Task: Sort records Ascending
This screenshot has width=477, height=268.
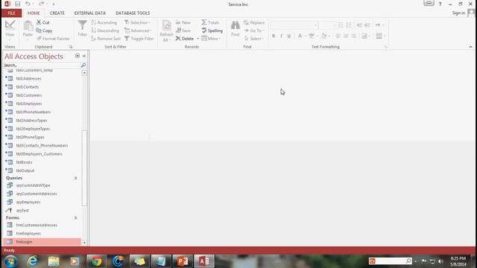Action: tap(104, 22)
